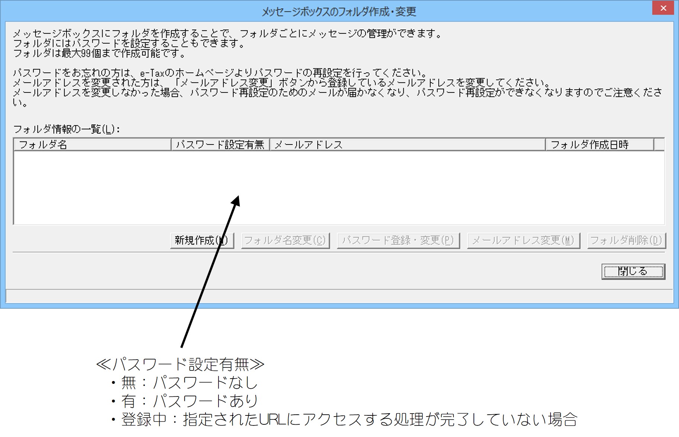Screen dimensions: 679x437
Task: Dismiss the dialog with 閉じる button
Action: 633,271
